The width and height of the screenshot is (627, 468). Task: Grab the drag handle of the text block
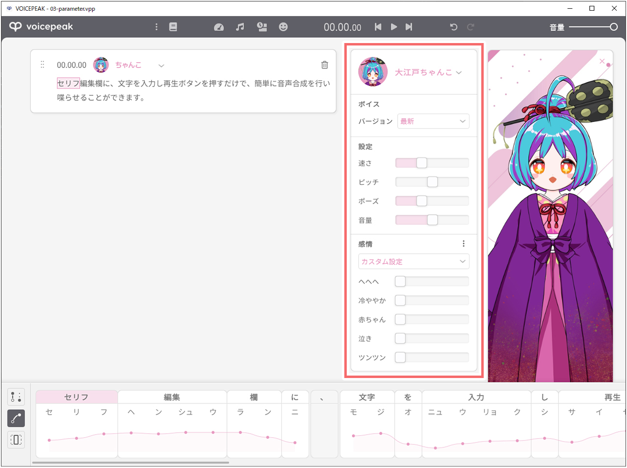point(43,65)
